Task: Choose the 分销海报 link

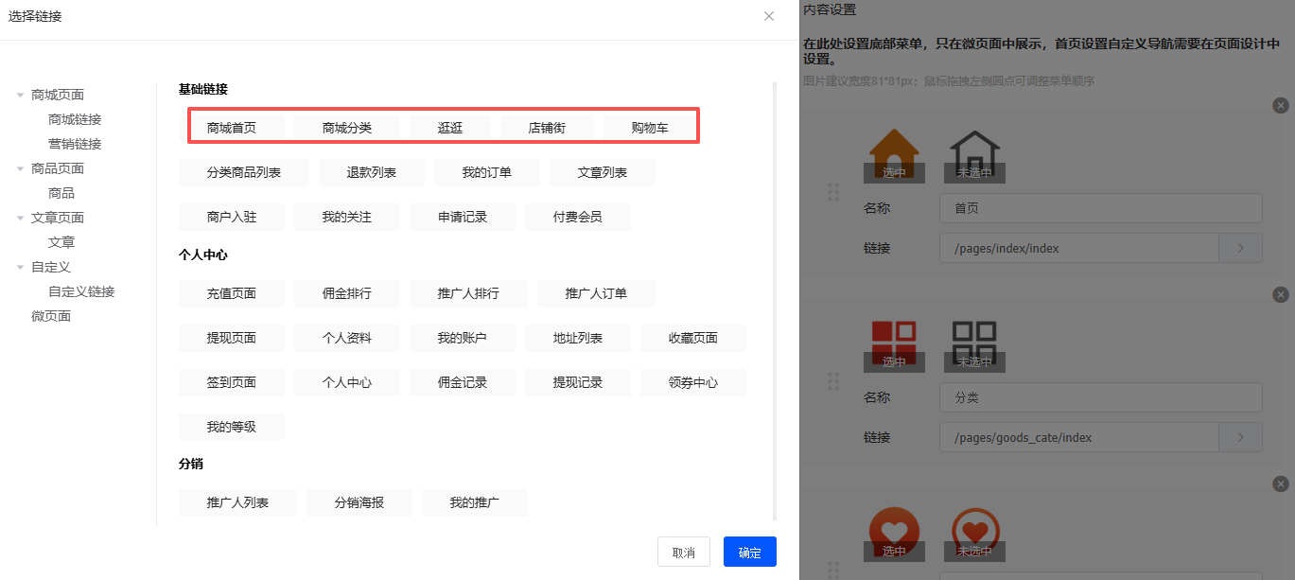Action: pyautogui.click(x=359, y=502)
